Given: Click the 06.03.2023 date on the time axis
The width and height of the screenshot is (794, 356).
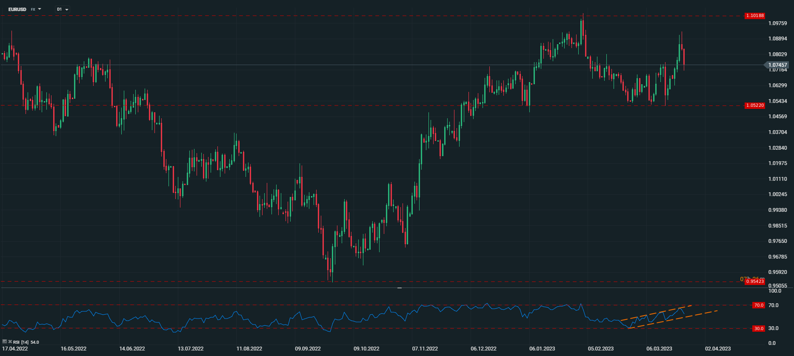Looking at the screenshot, I should point(659,349).
